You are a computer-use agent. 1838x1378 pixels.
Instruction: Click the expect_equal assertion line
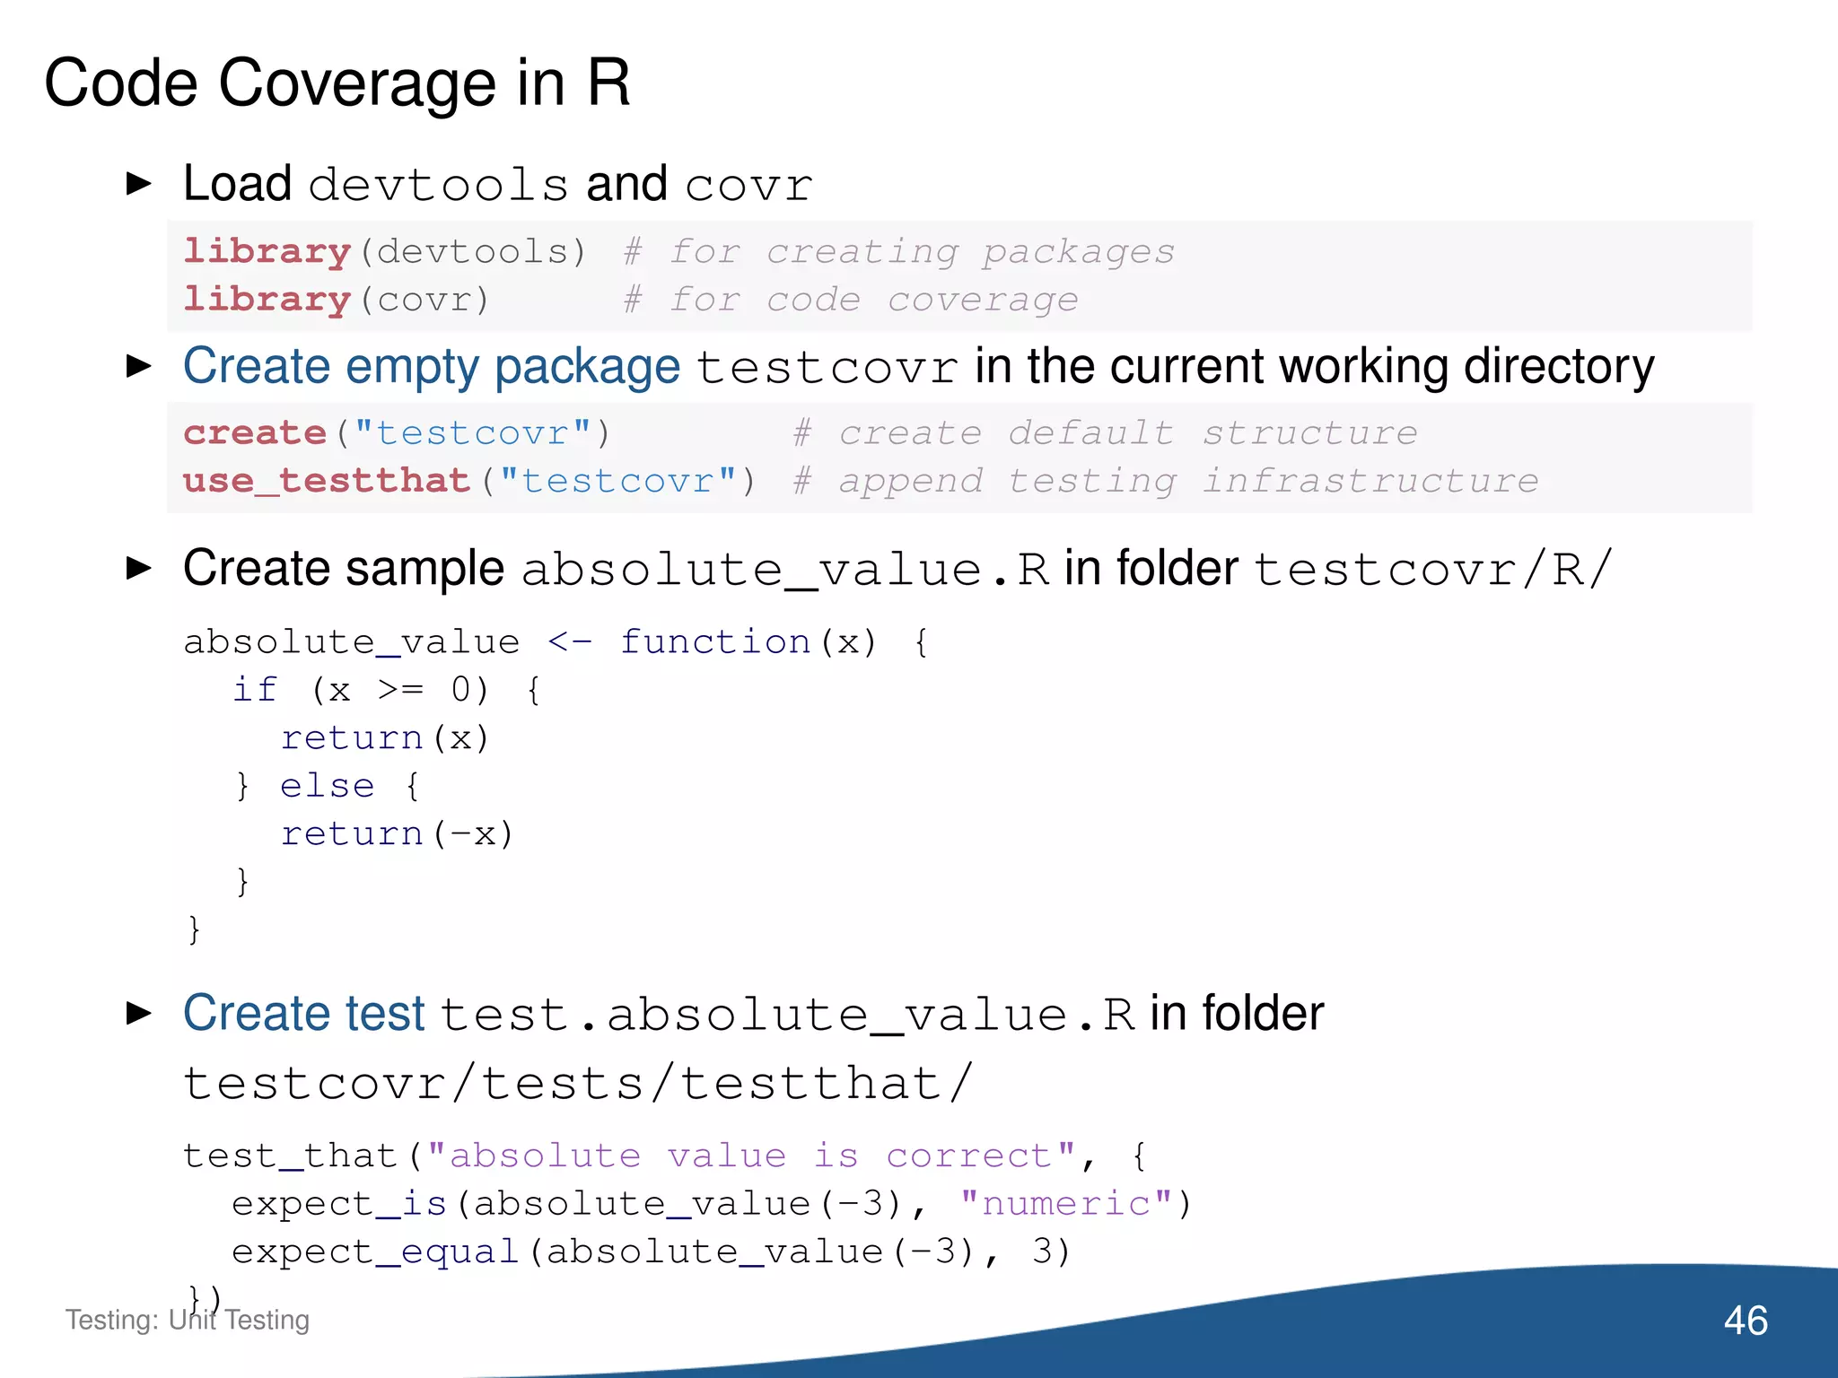click(651, 1252)
